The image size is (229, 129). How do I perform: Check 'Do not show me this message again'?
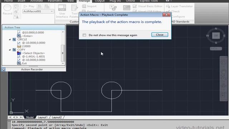[x=84, y=35]
